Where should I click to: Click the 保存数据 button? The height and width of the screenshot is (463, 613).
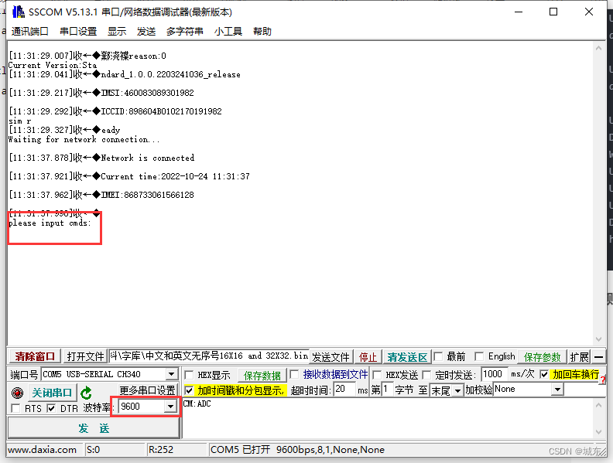point(262,376)
